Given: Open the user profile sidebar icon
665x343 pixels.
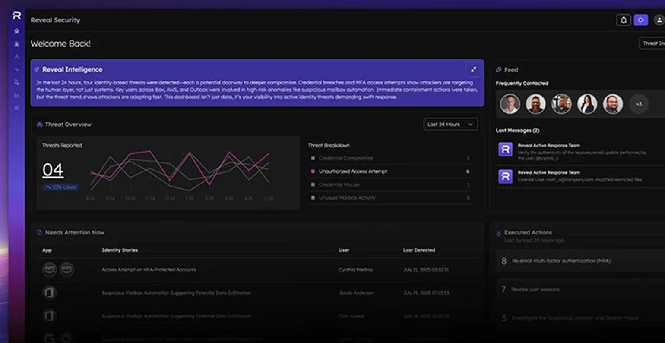Looking at the screenshot, I should point(17,56).
